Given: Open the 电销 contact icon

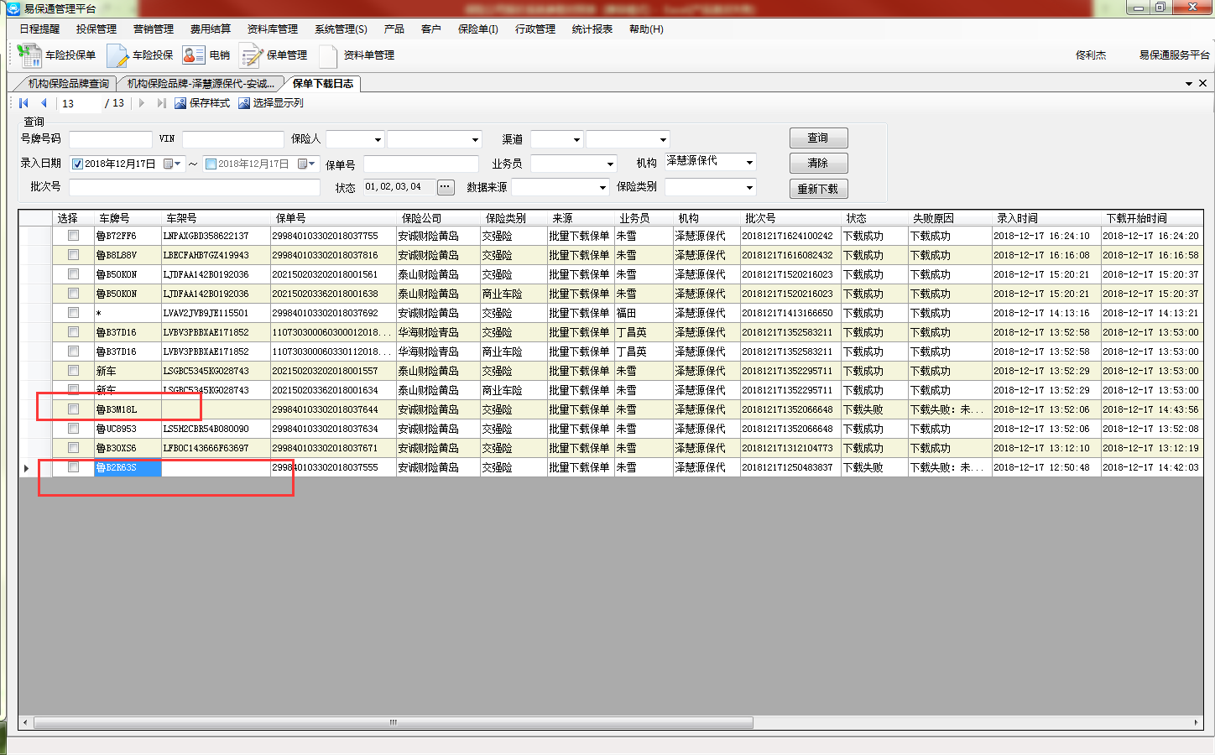Looking at the screenshot, I should (x=194, y=55).
